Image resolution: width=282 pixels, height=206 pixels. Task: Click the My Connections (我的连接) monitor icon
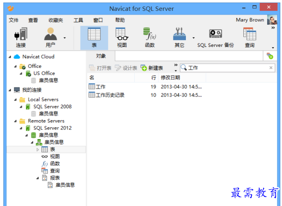[17, 90]
